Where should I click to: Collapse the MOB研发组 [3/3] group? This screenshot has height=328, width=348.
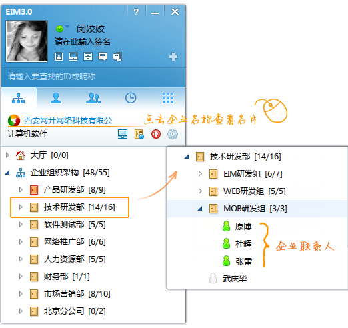pos(200,209)
